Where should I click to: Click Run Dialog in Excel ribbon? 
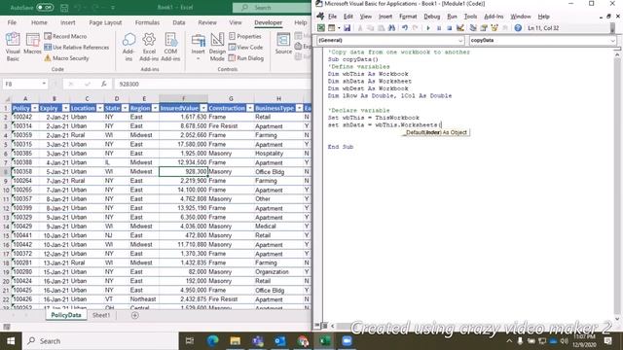pos(246,58)
